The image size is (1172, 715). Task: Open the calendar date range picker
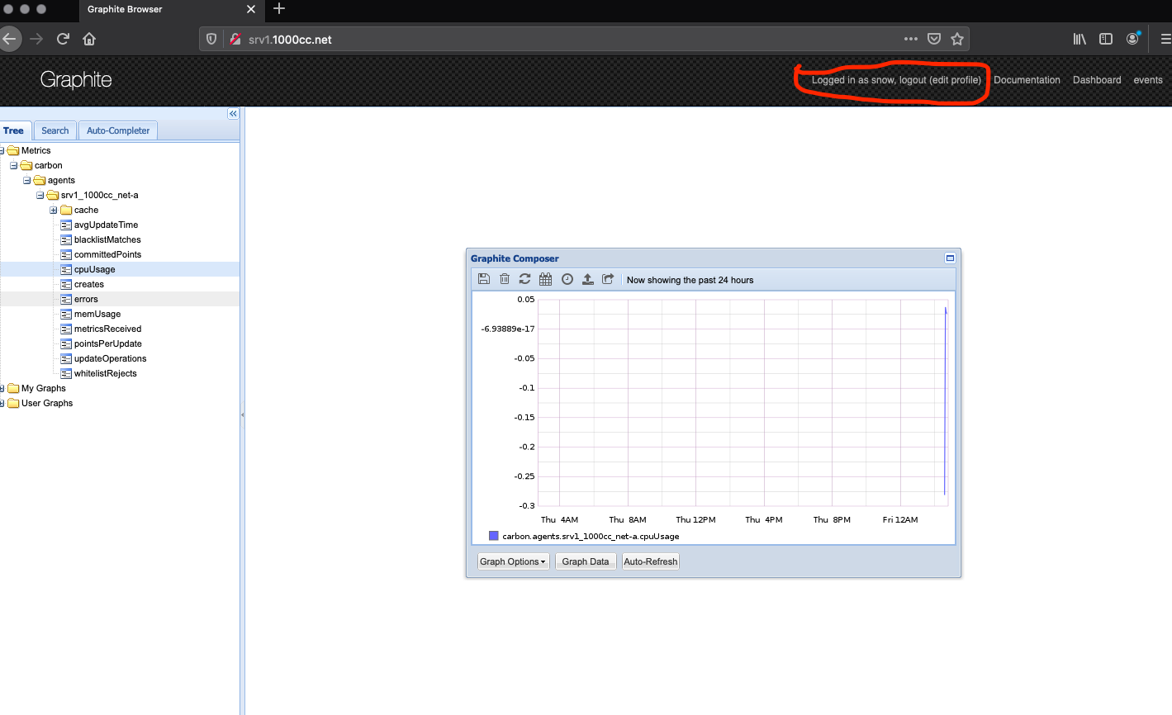click(546, 279)
